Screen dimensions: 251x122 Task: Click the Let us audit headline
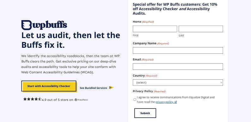[71, 40]
